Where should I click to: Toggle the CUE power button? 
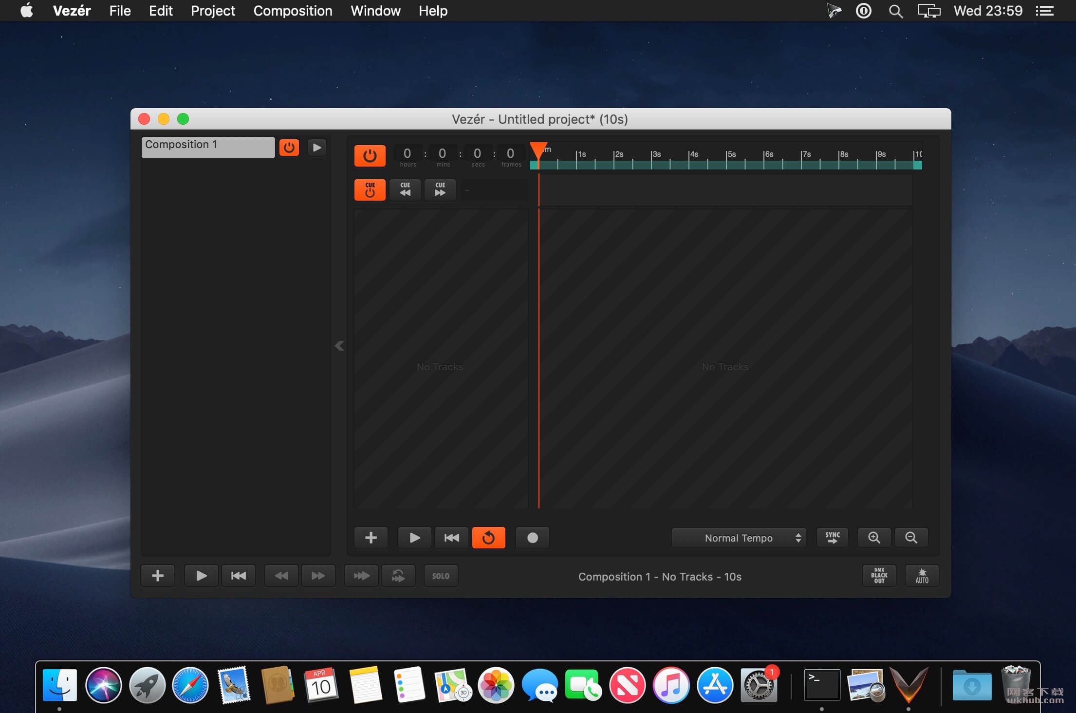[x=370, y=189]
